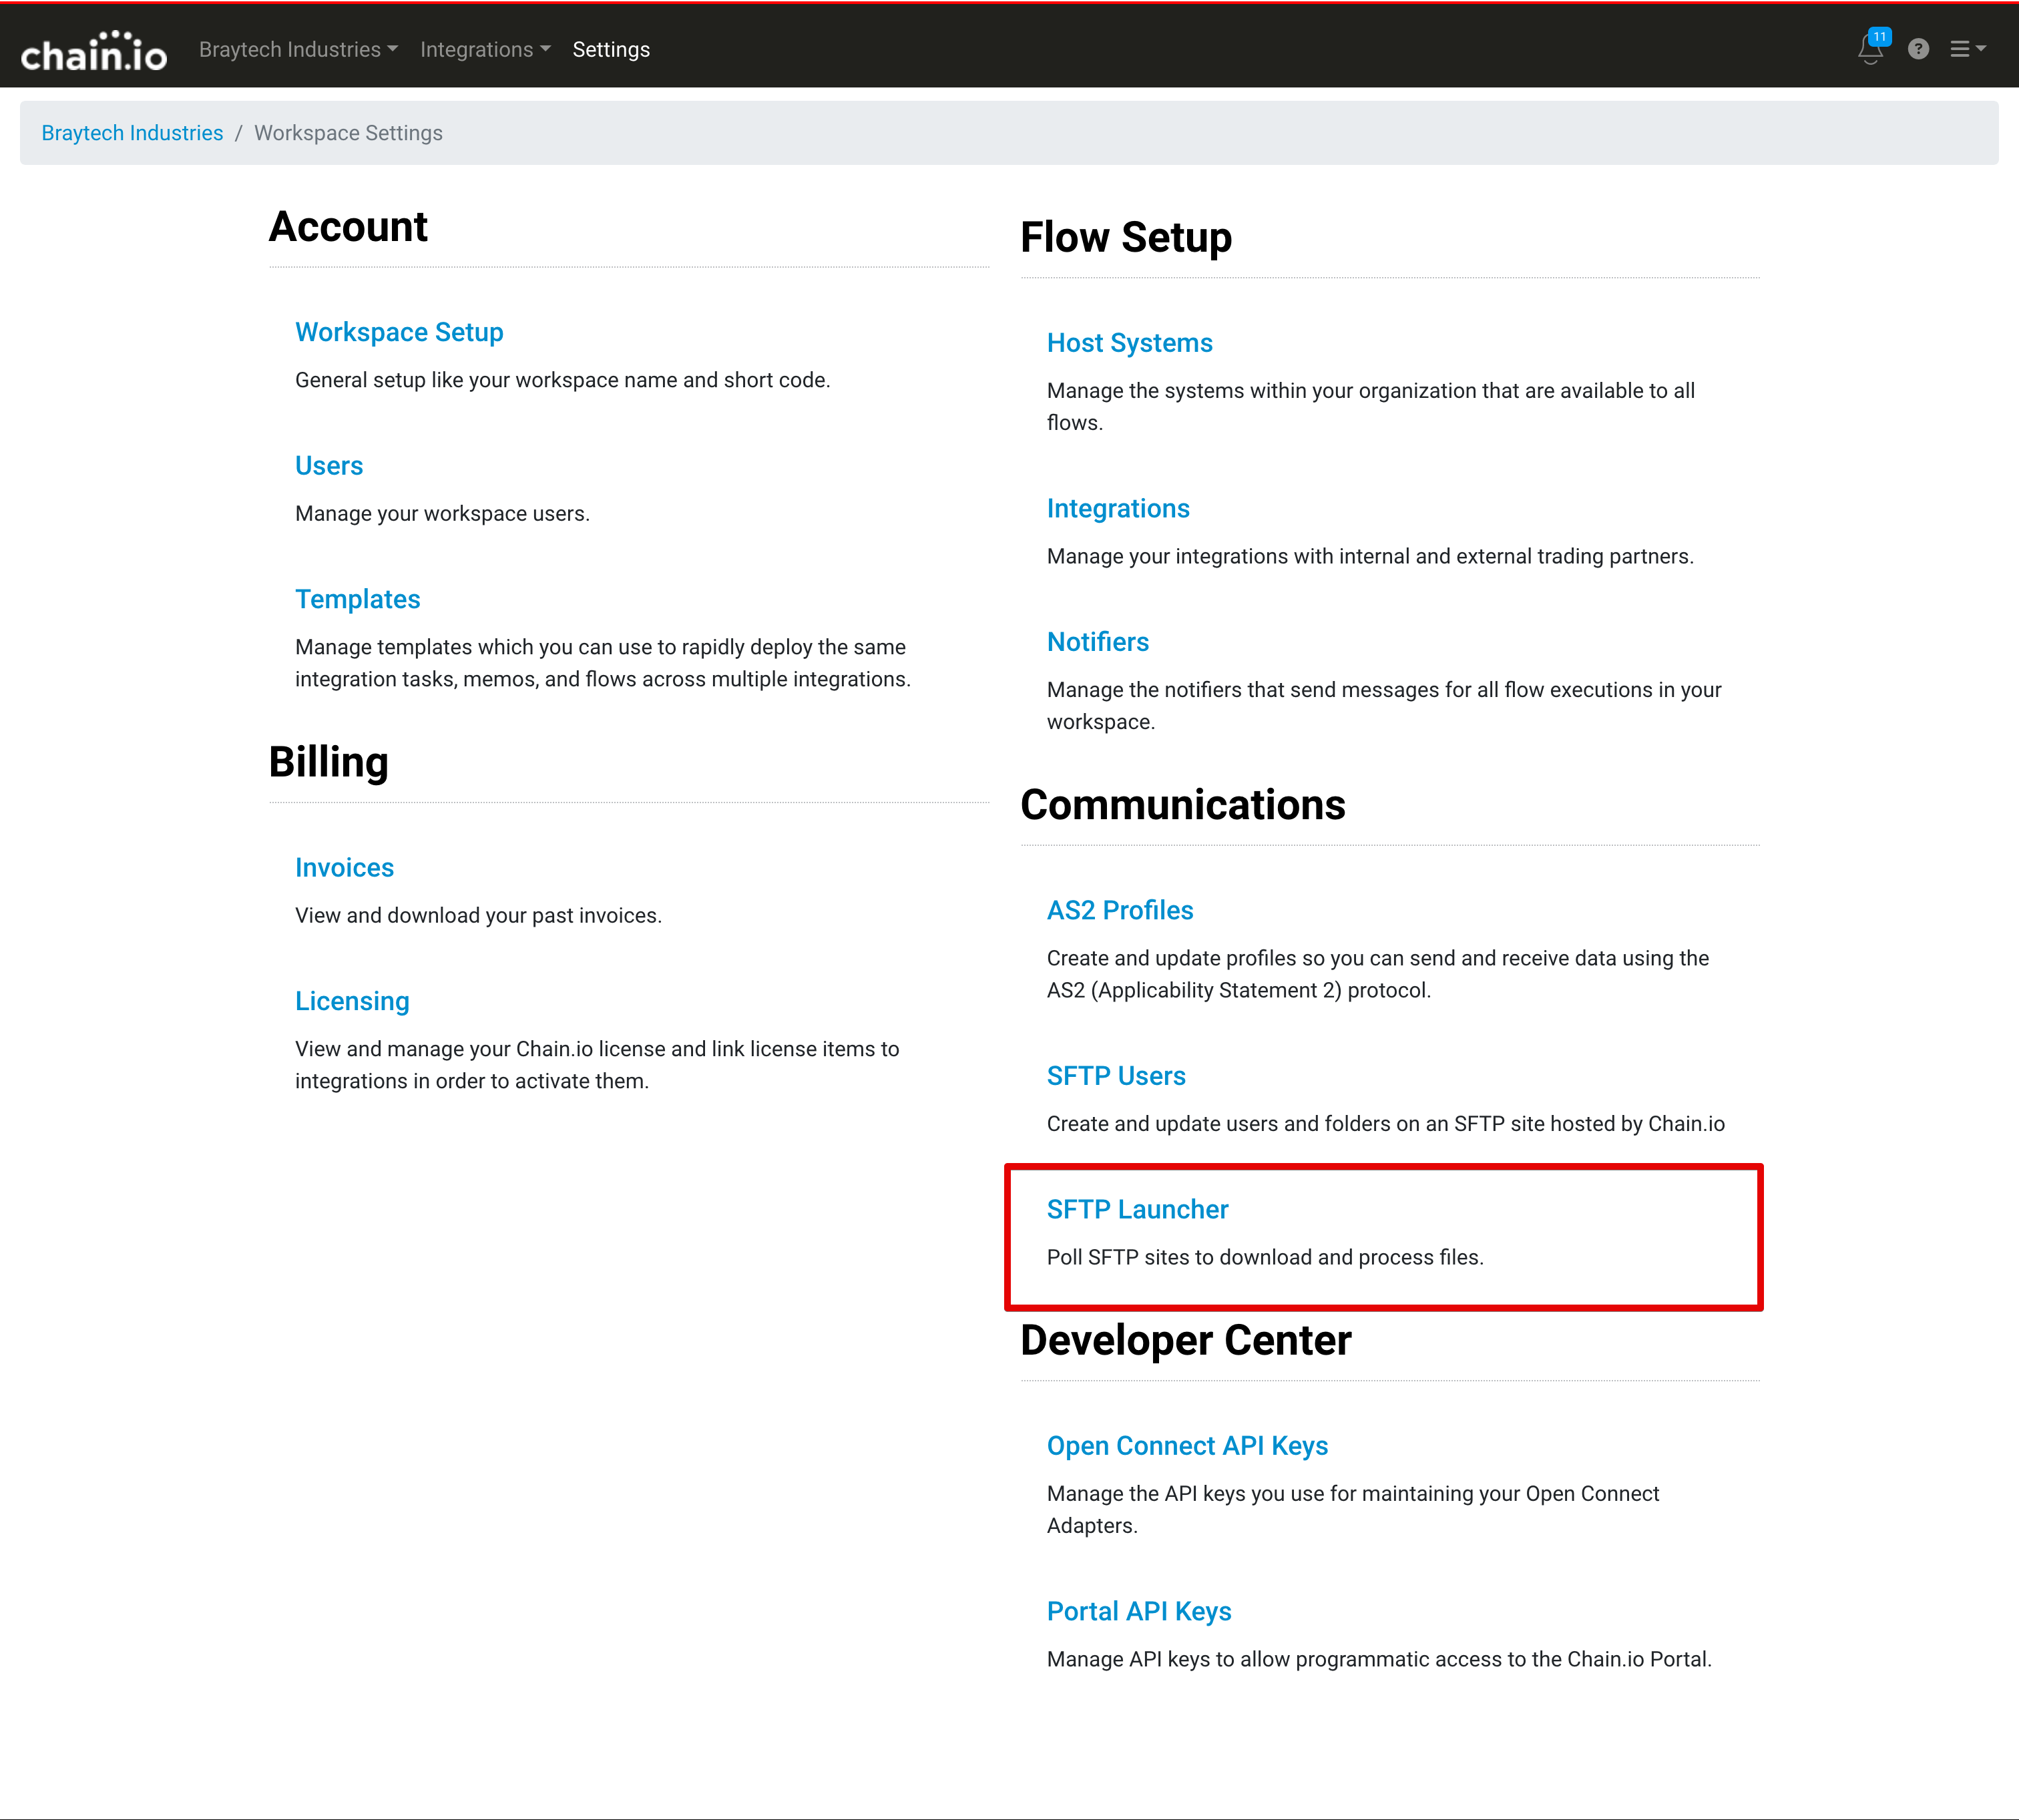Expand the Braytech Industries workspace dropdown
Viewport: 2019px width, 1820px height.
click(298, 50)
